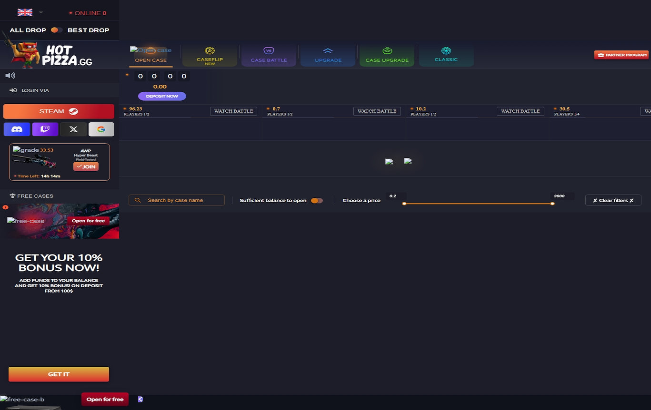Click the Classic wheel icon
The image size is (651, 410).
[x=446, y=50]
